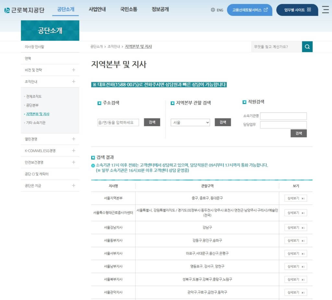Open 국민소통 top menu
332x300 pixels.
point(129,9)
